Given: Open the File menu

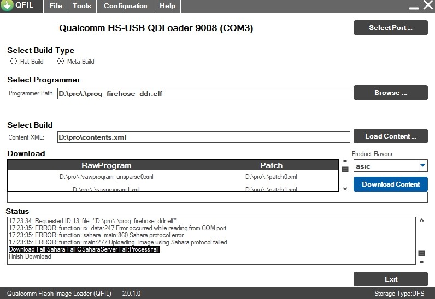Looking at the screenshot, I should click(55, 6).
